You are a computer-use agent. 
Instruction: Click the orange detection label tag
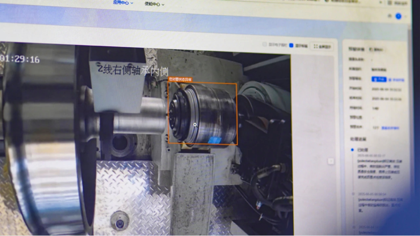click(180, 79)
